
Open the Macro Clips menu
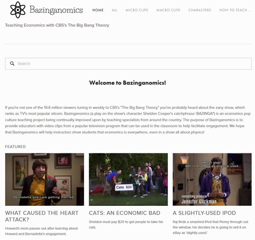click(168, 10)
